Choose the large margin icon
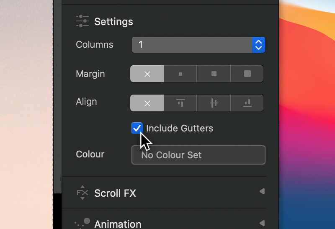 coord(247,74)
